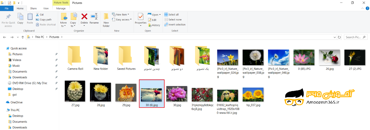Viewport: 370px width, 130px height.
Task: Click This PC in the address breadcrumb
Action: pos(40,37)
